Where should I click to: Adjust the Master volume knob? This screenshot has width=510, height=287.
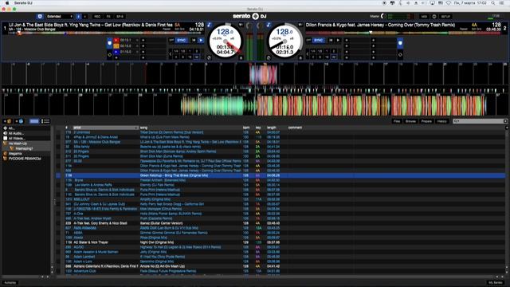(382, 16)
